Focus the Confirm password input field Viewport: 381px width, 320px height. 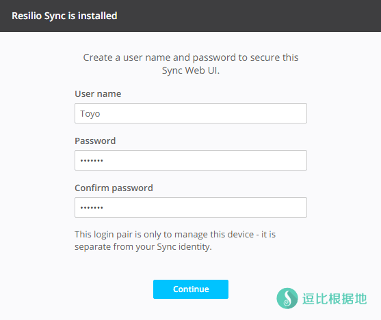(x=191, y=207)
